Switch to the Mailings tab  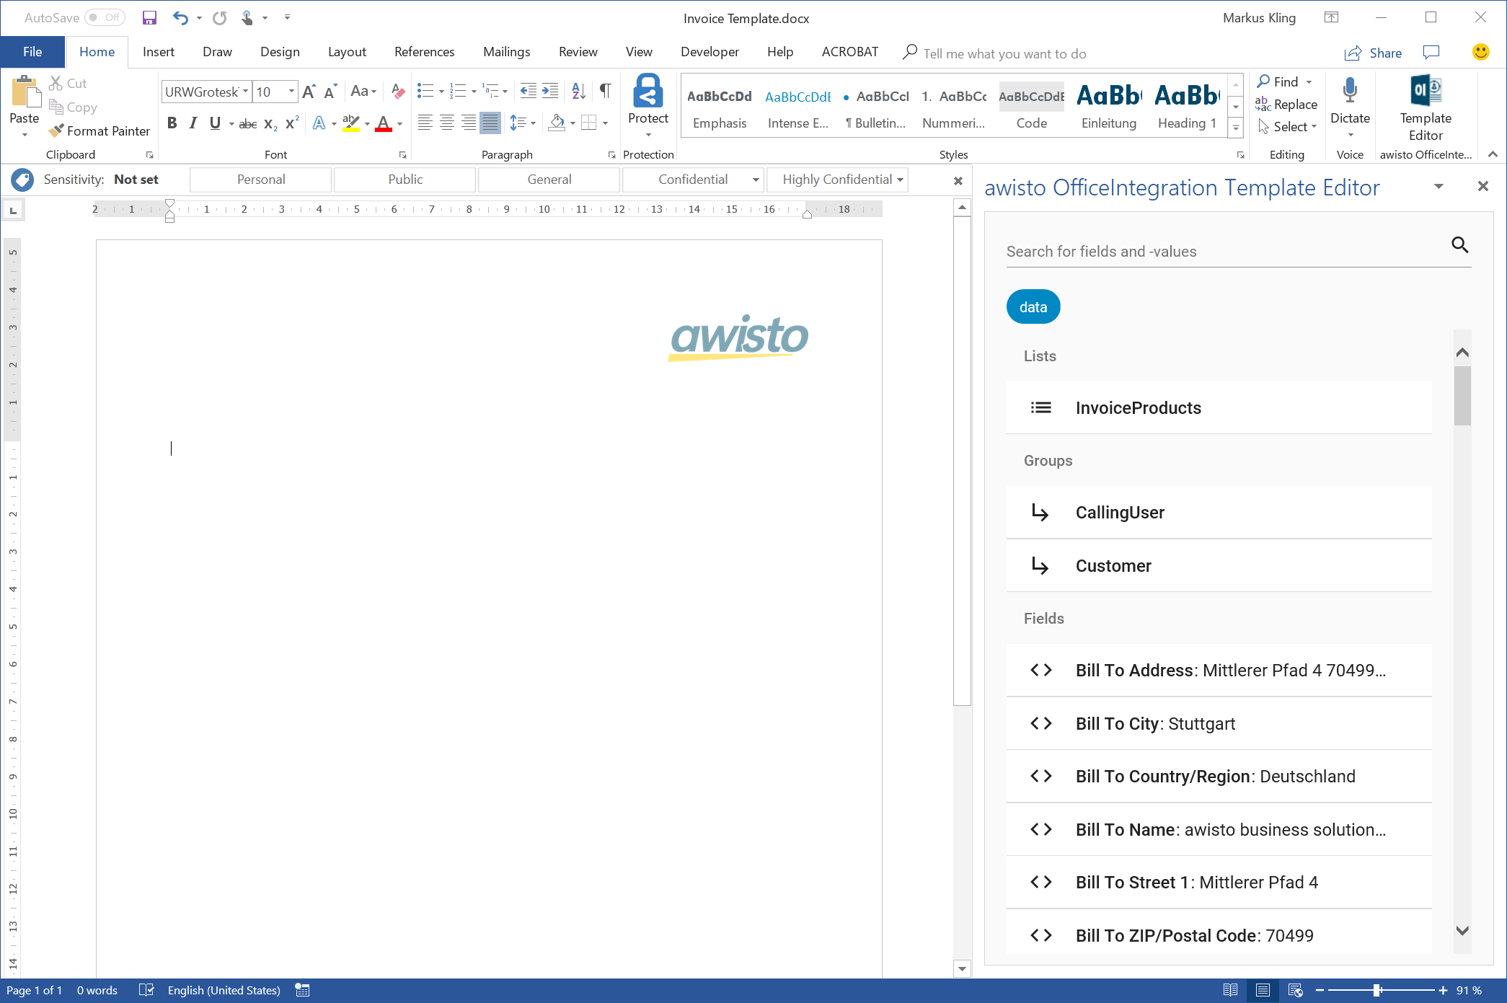pos(507,52)
